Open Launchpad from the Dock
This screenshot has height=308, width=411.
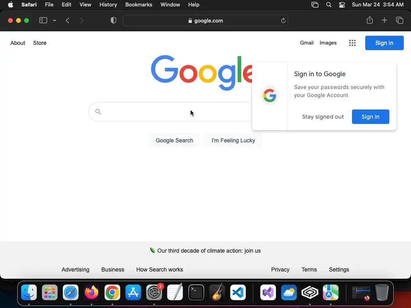[x=49, y=292]
